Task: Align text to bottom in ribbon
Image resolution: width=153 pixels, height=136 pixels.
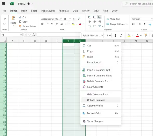Action: pyautogui.click(x=100, y=17)
